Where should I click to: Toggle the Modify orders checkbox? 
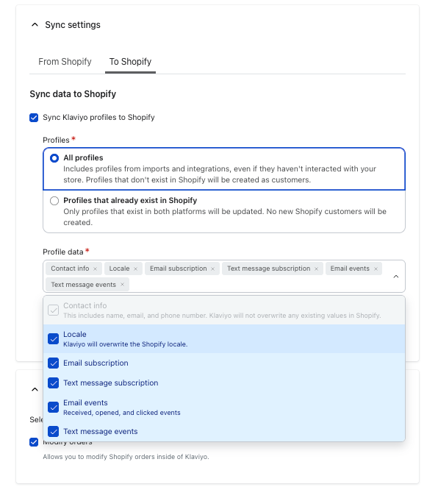click(x=34, y=442)
